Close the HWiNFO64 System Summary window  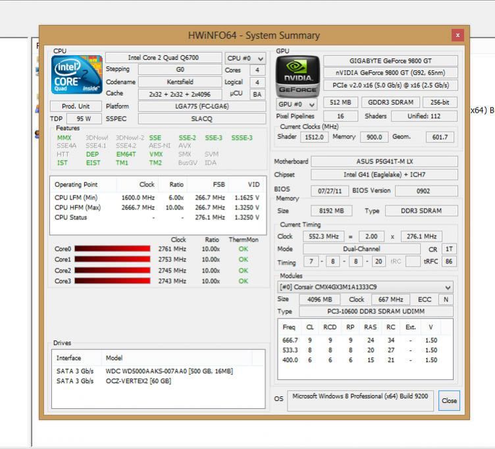(x=457, y=35)
